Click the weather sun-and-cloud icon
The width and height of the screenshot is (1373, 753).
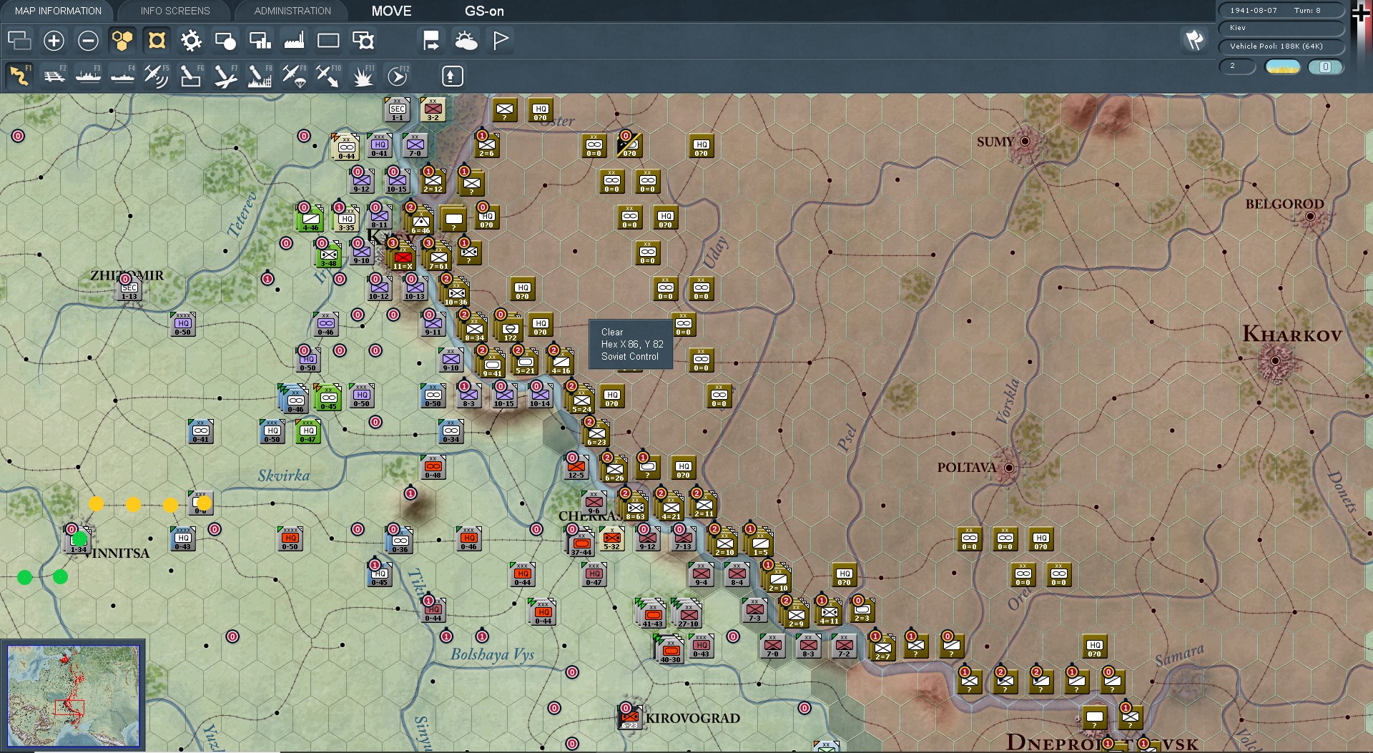point(466,41)
